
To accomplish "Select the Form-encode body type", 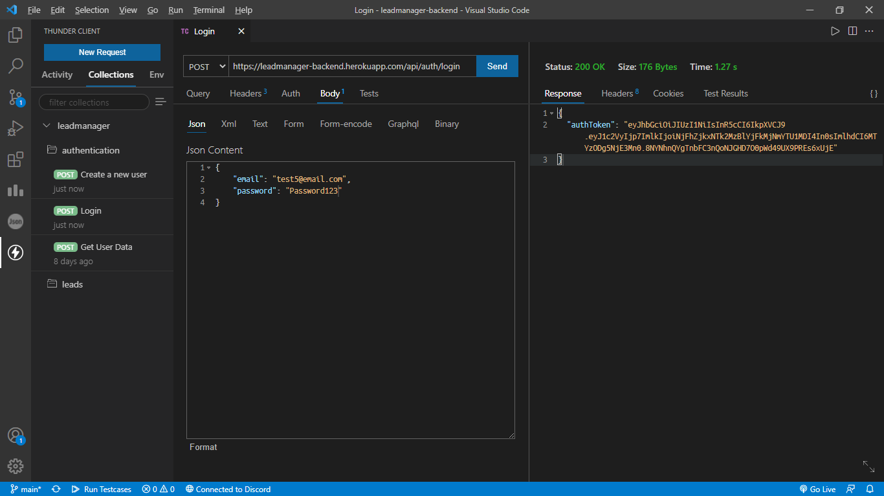I will click(x=346, y=124).
